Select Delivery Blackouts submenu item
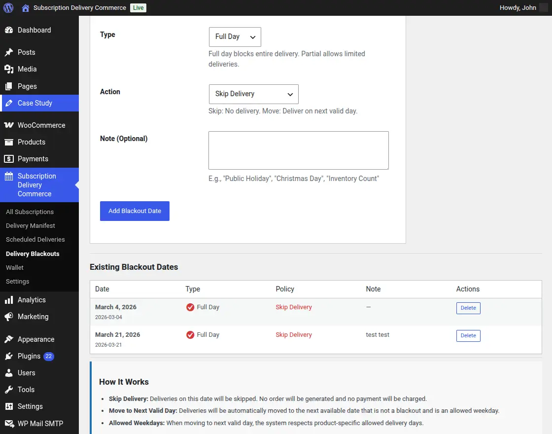The width and height of the screenshot is (552, 434). (33, 253)
